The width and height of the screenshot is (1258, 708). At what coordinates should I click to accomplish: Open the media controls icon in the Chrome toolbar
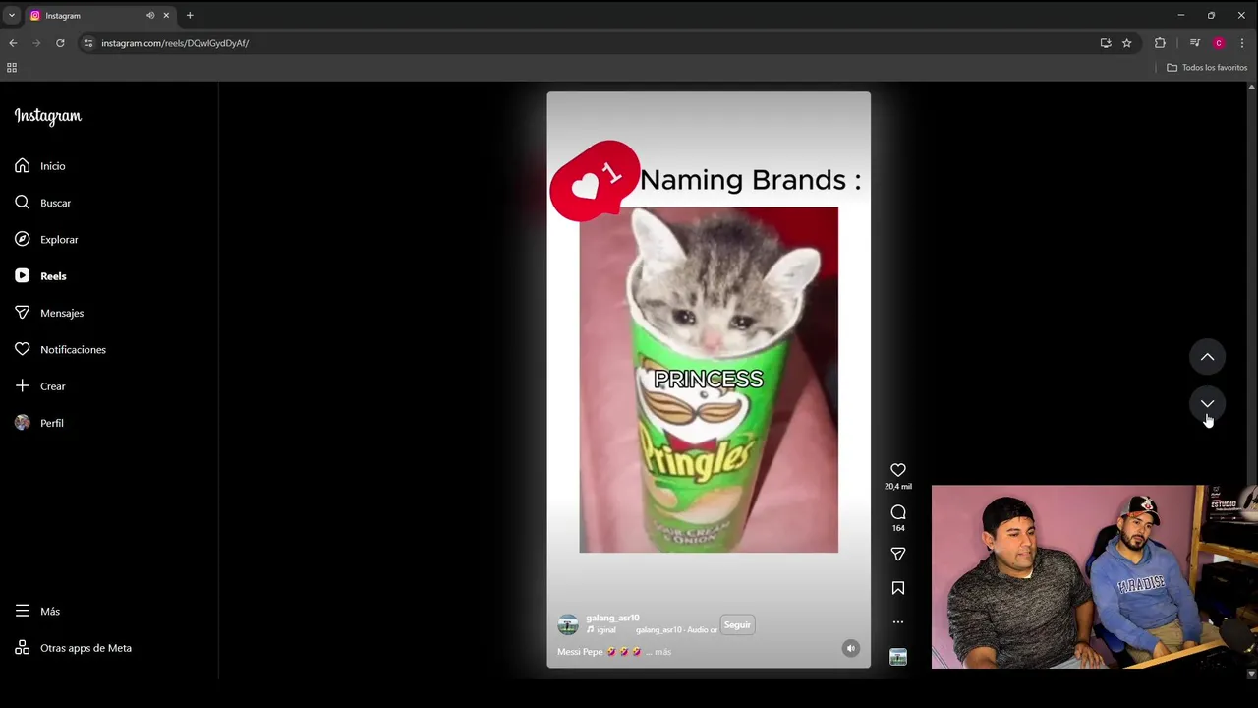tap(1195, 43)
